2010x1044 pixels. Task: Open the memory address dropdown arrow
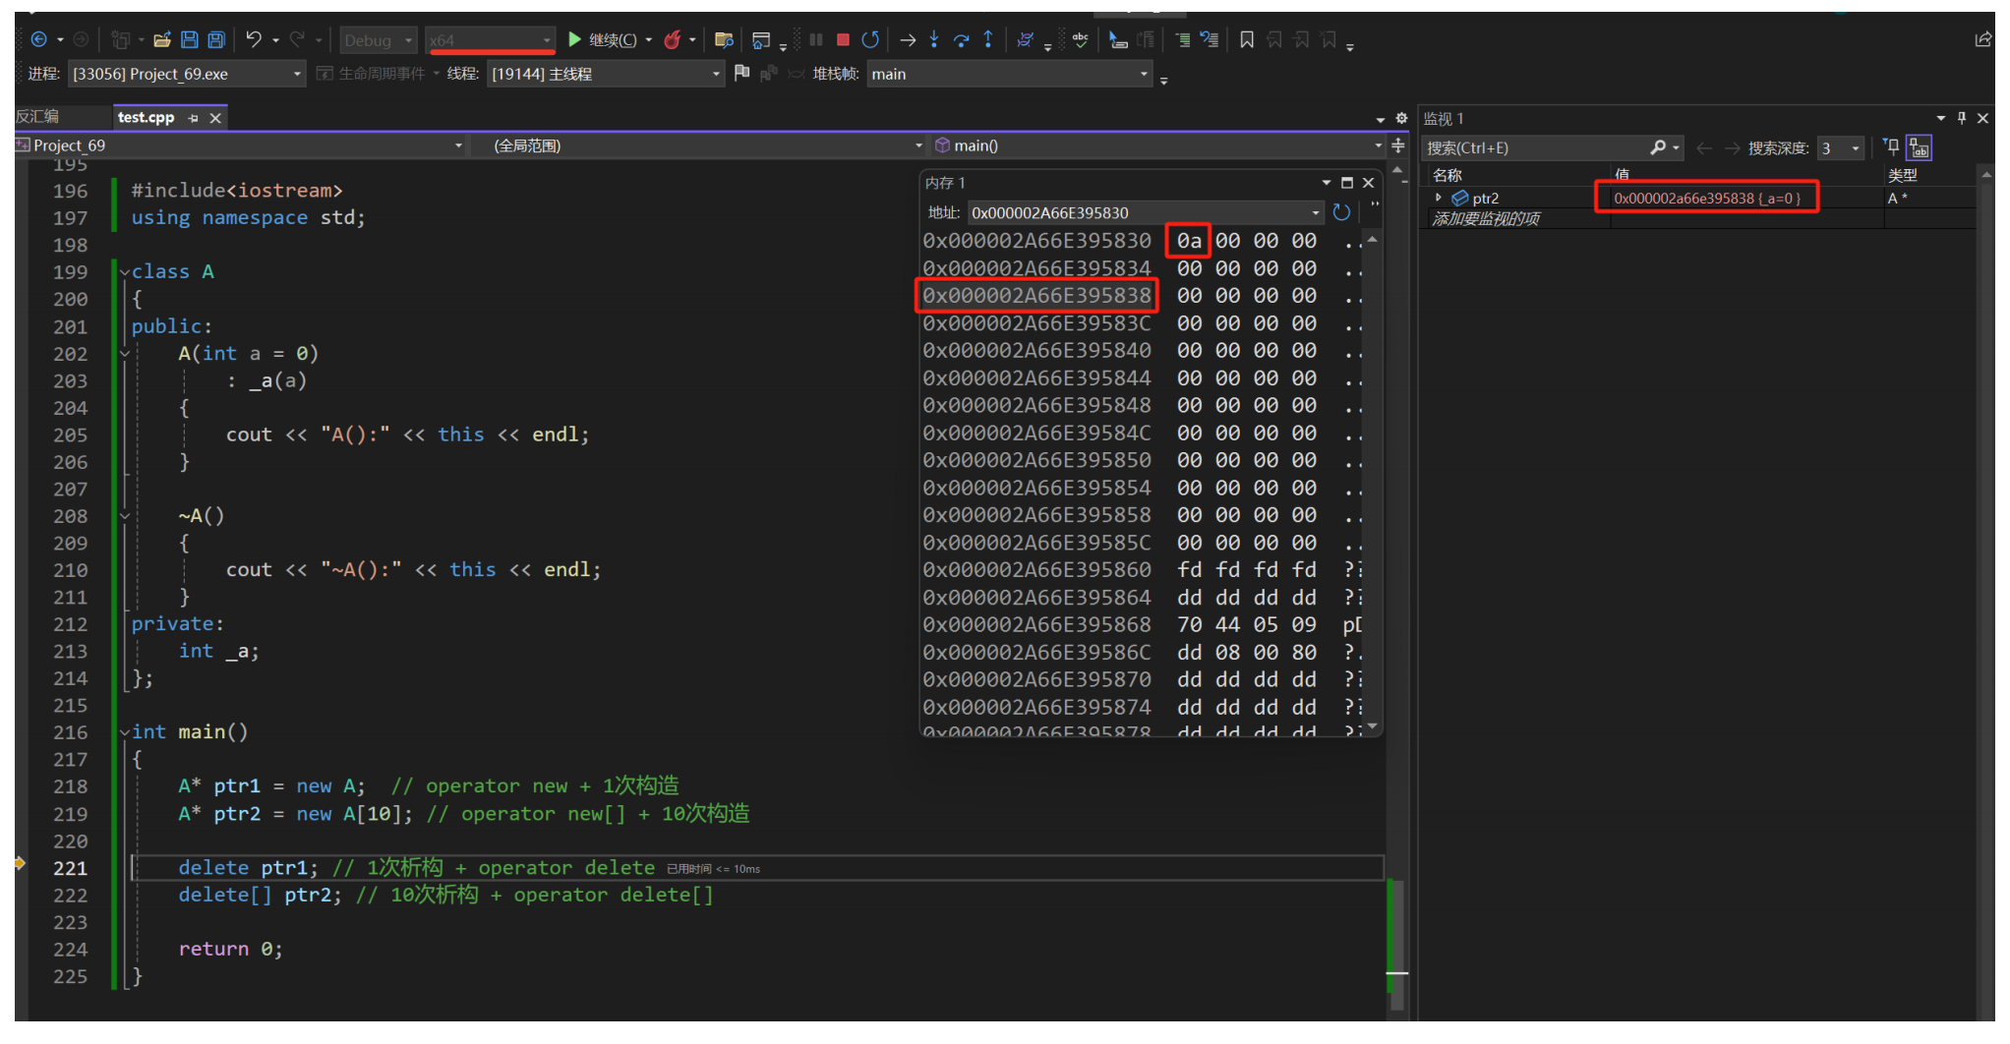tap(1316, 213)
